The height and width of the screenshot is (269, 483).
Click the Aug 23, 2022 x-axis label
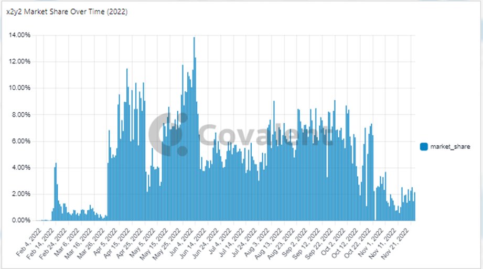pyautogui.click(x=282, y=243)
